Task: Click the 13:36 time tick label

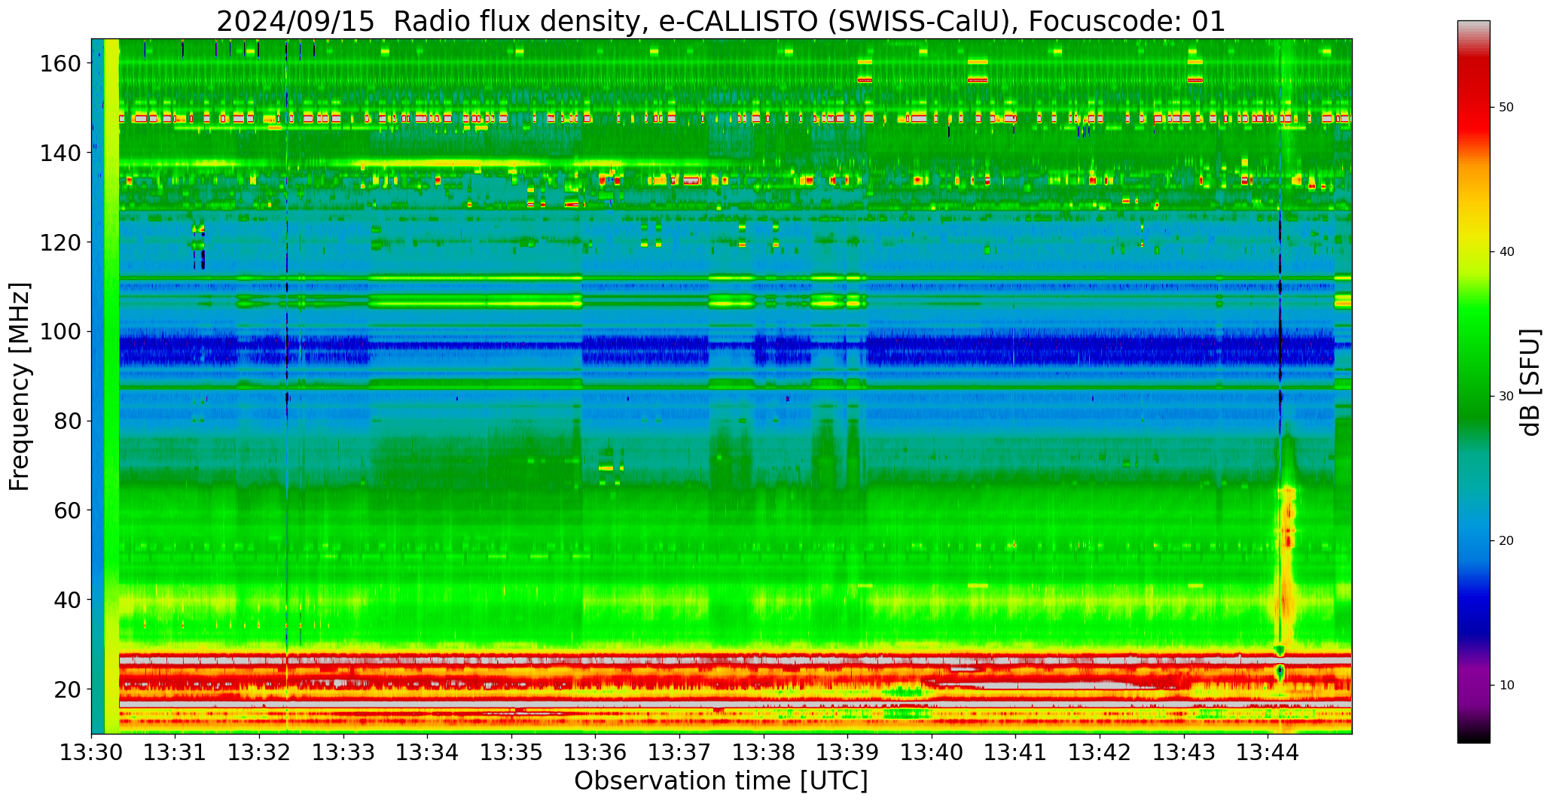Action: tap(596, 752)
